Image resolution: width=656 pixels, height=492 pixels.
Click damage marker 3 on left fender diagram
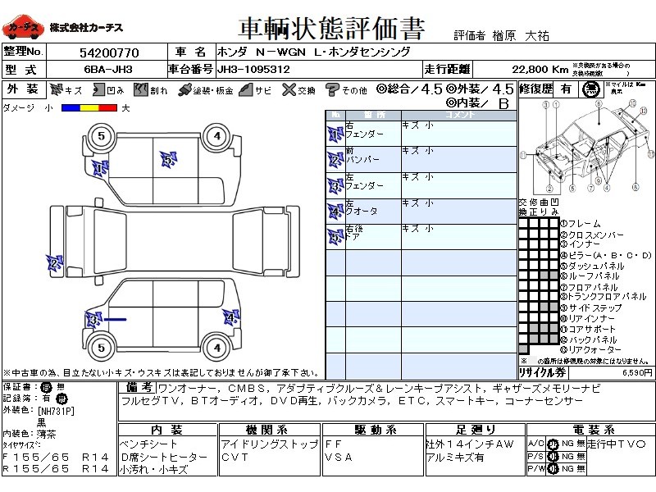93,320
